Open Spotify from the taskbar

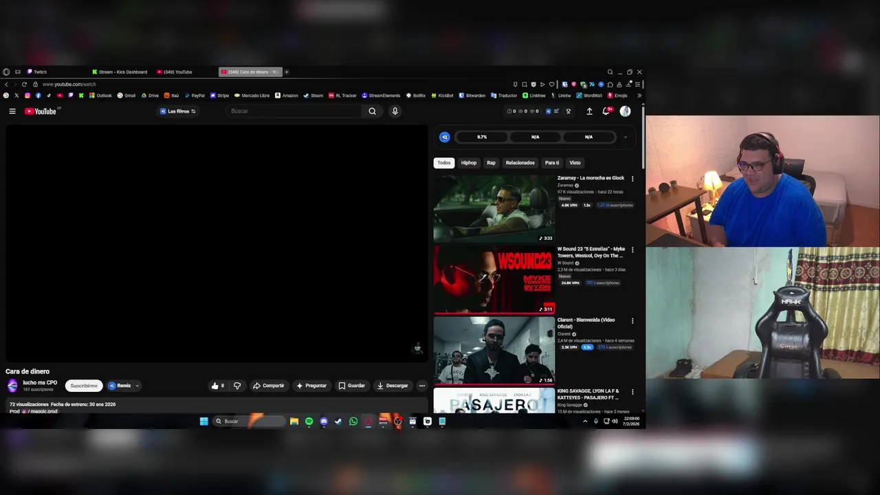coord(309,421)
